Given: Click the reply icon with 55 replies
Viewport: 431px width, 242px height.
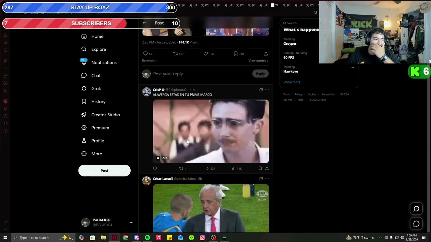Looking at the screenshot, I should [145, 54].
